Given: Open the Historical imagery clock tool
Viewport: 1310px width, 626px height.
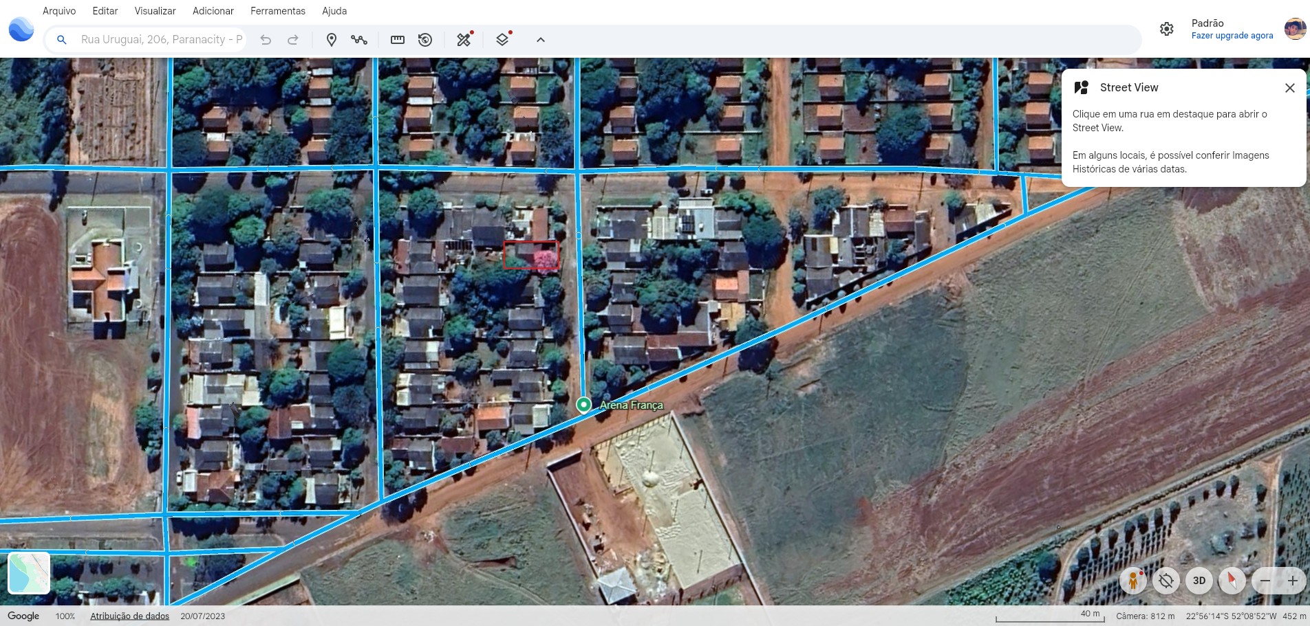Looking at the screenshot, I should pos(425,40).
